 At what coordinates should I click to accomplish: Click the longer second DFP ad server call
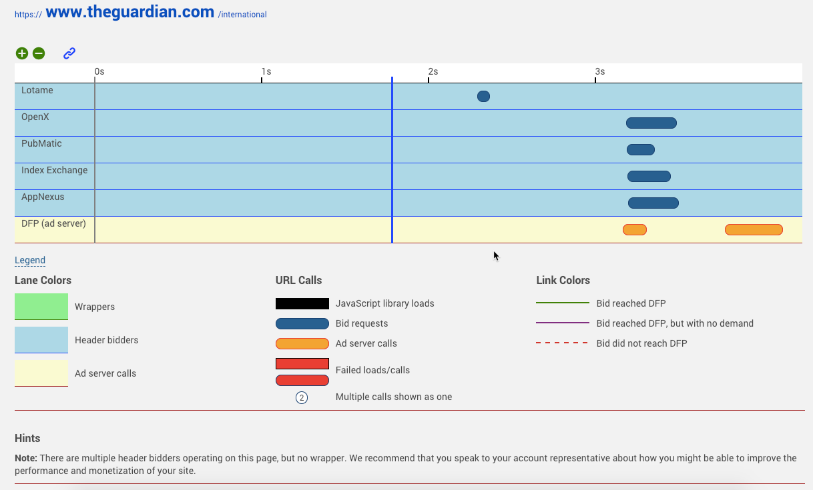point(754,229)
